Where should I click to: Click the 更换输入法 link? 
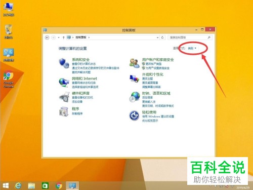pyautogui.click(x=149, y=102)
